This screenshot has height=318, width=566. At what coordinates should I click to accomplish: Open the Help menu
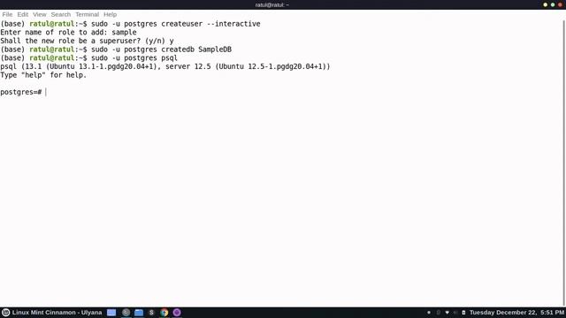coord(110,14)
